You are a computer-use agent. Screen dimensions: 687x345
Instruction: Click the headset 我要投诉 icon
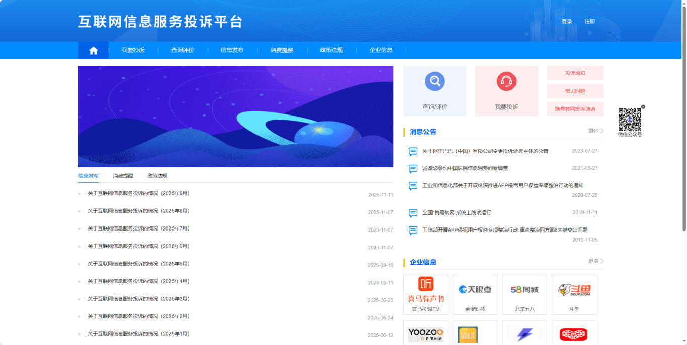click(506, 81)
